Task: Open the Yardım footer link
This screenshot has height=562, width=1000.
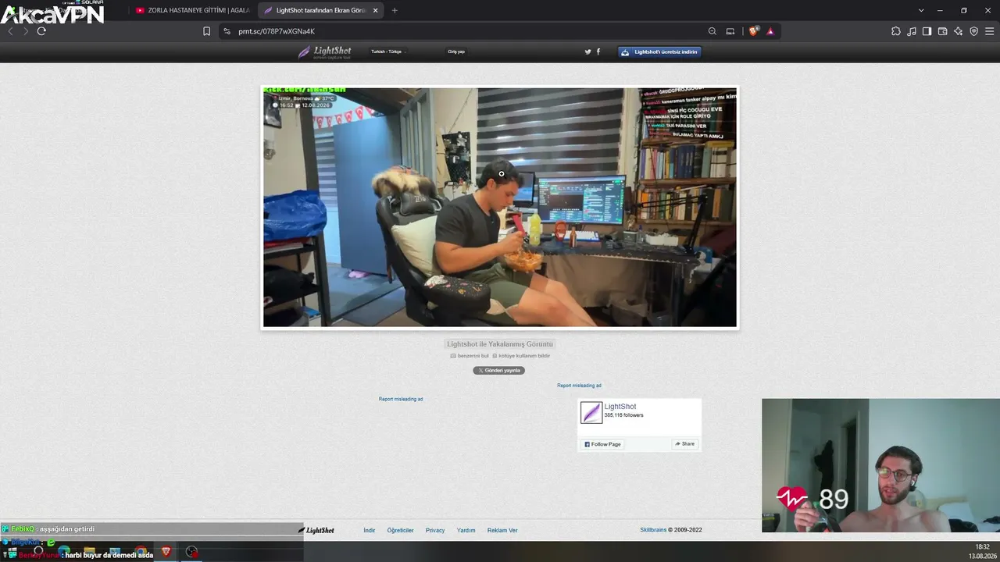Action: pyautogui.click(x=466, y=530)
